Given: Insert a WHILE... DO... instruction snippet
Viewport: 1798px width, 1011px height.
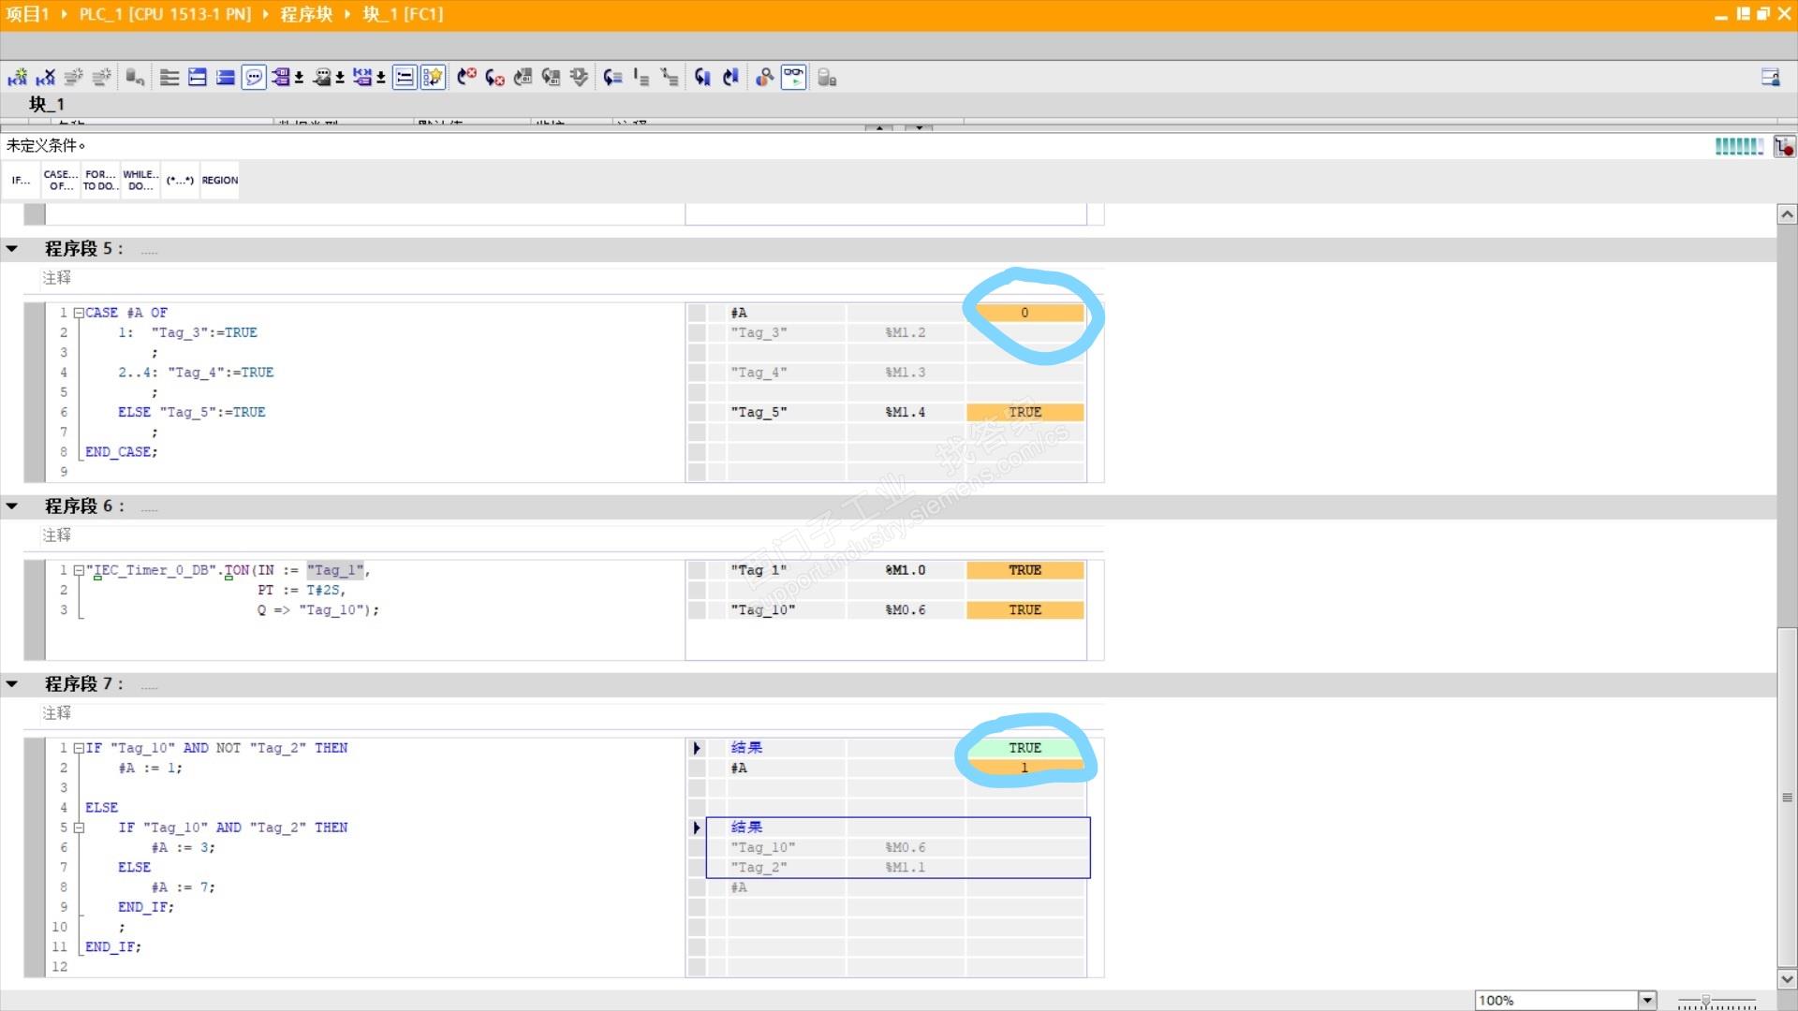Looking at the screenshot, I should pyautogui.click(x=140, y=180).
